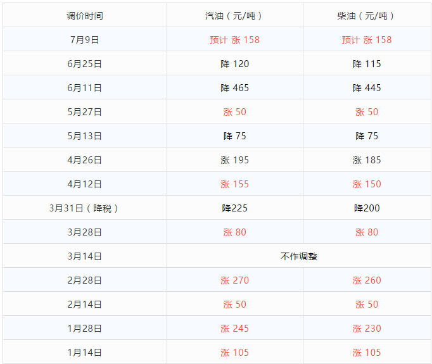The width and height of the screenshot is (432, 364).
Task: Select the 7月9日 date cell
Action: click(x=85, y=40)
